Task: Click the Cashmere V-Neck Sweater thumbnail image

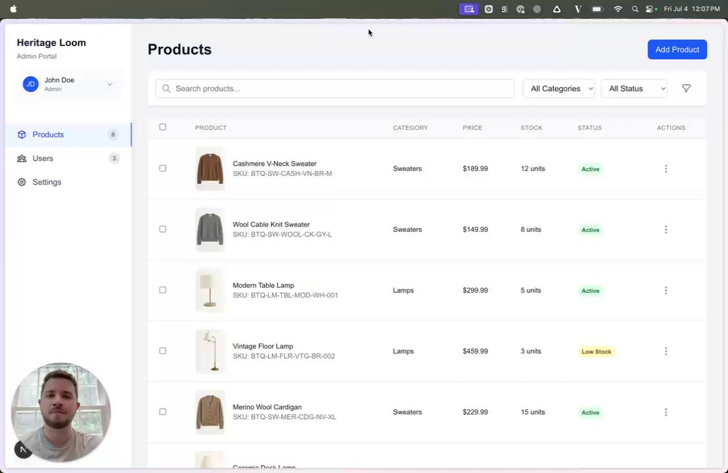Action: point(210,168)
